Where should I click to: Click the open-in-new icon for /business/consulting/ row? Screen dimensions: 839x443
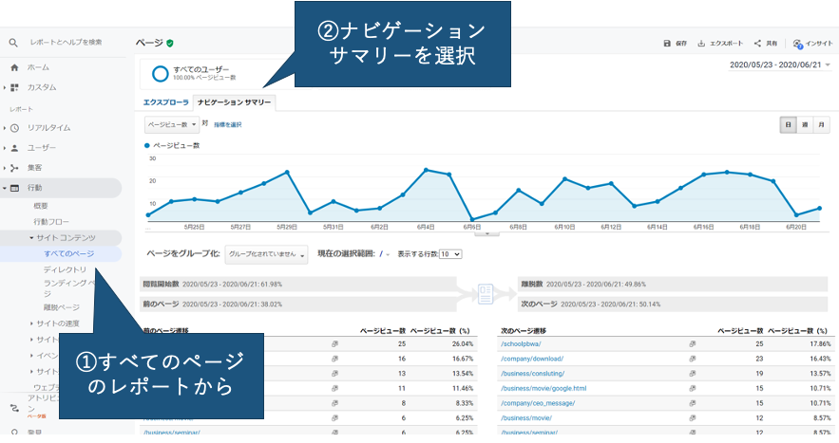[x=693, y=374]
